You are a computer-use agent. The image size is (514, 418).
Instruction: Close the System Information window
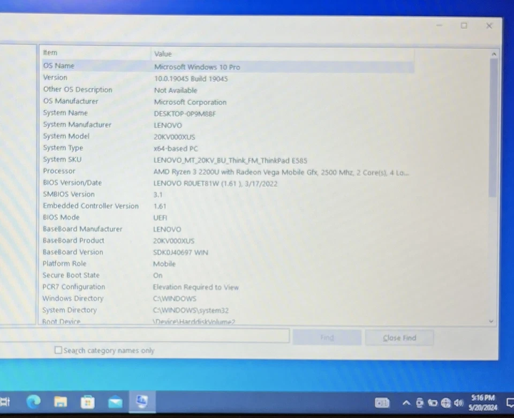tap(489, 26)
